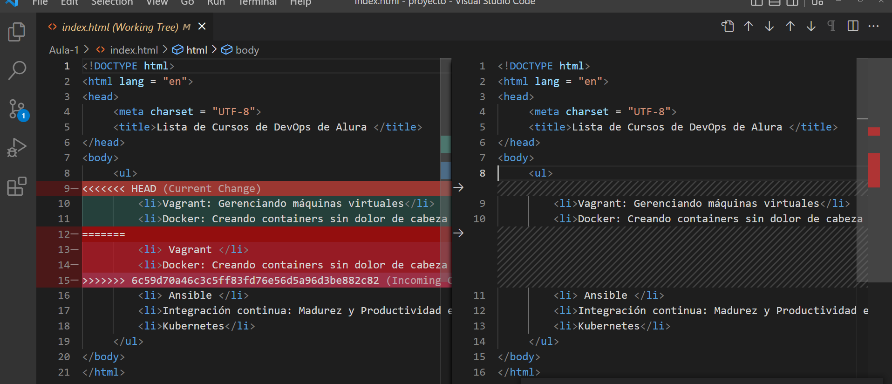The image size is (892, 384).
Task: Open the Edit menu
Action: 69,3
